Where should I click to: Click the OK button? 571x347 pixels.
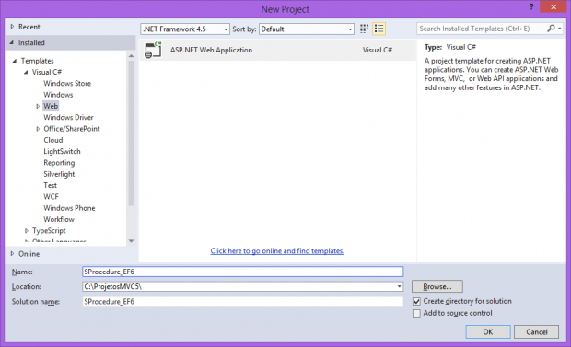point(488,331)
